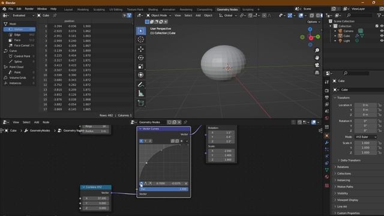Switch to the Scripting workspace tab
The width and height of the screenshot is (384, 216).
click(248, 10)
